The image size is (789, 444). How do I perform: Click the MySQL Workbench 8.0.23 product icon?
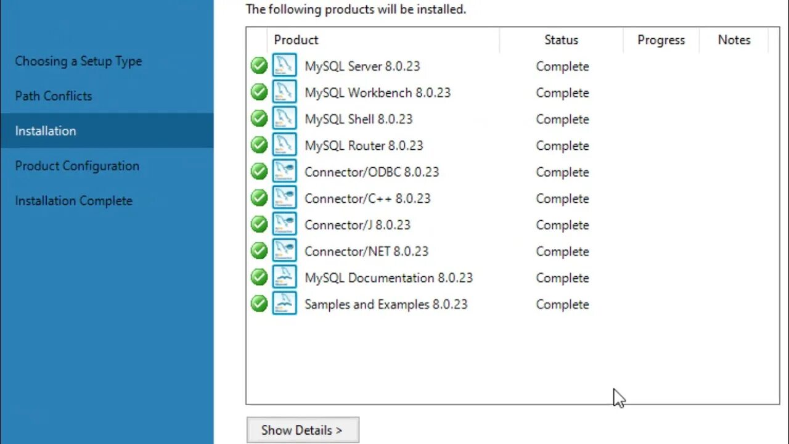coord(284,92)
